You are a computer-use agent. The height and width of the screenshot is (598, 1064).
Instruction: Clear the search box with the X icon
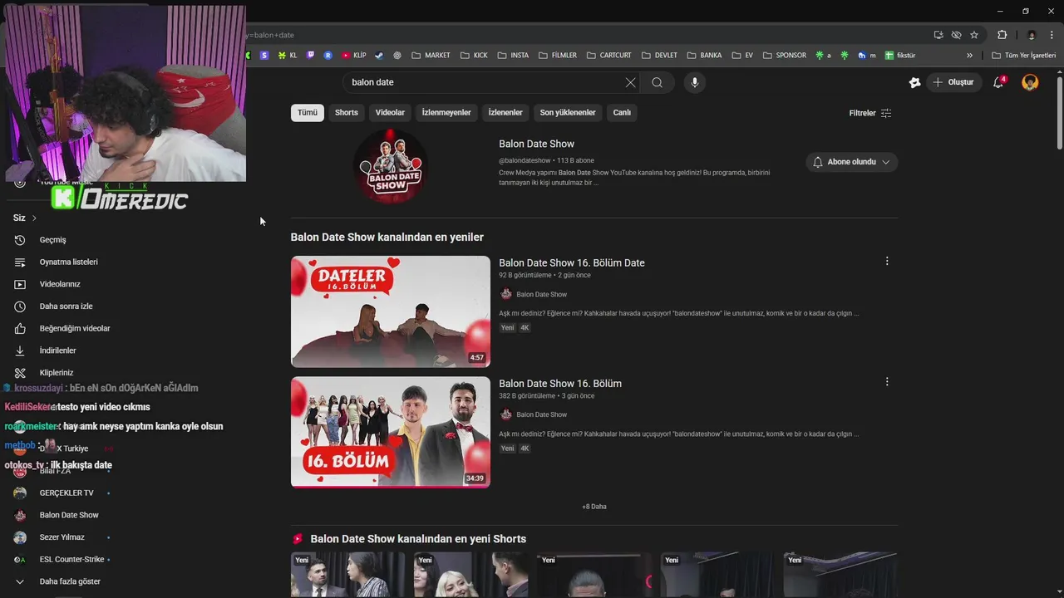tap(630, 82)
